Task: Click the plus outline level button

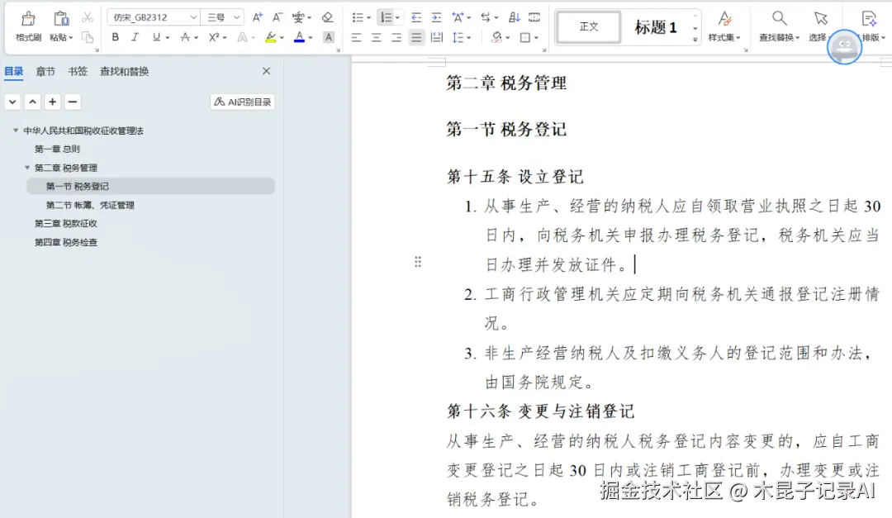Action: pyautogui.click(x=52, y=102)
